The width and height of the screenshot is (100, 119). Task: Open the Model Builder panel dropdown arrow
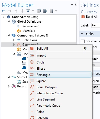point(72,5)
